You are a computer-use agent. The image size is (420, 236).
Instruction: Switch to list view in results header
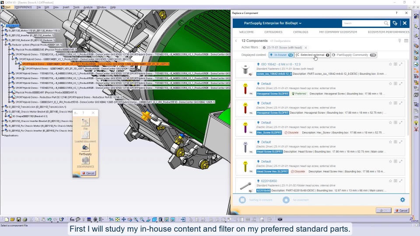coord(399,41)
